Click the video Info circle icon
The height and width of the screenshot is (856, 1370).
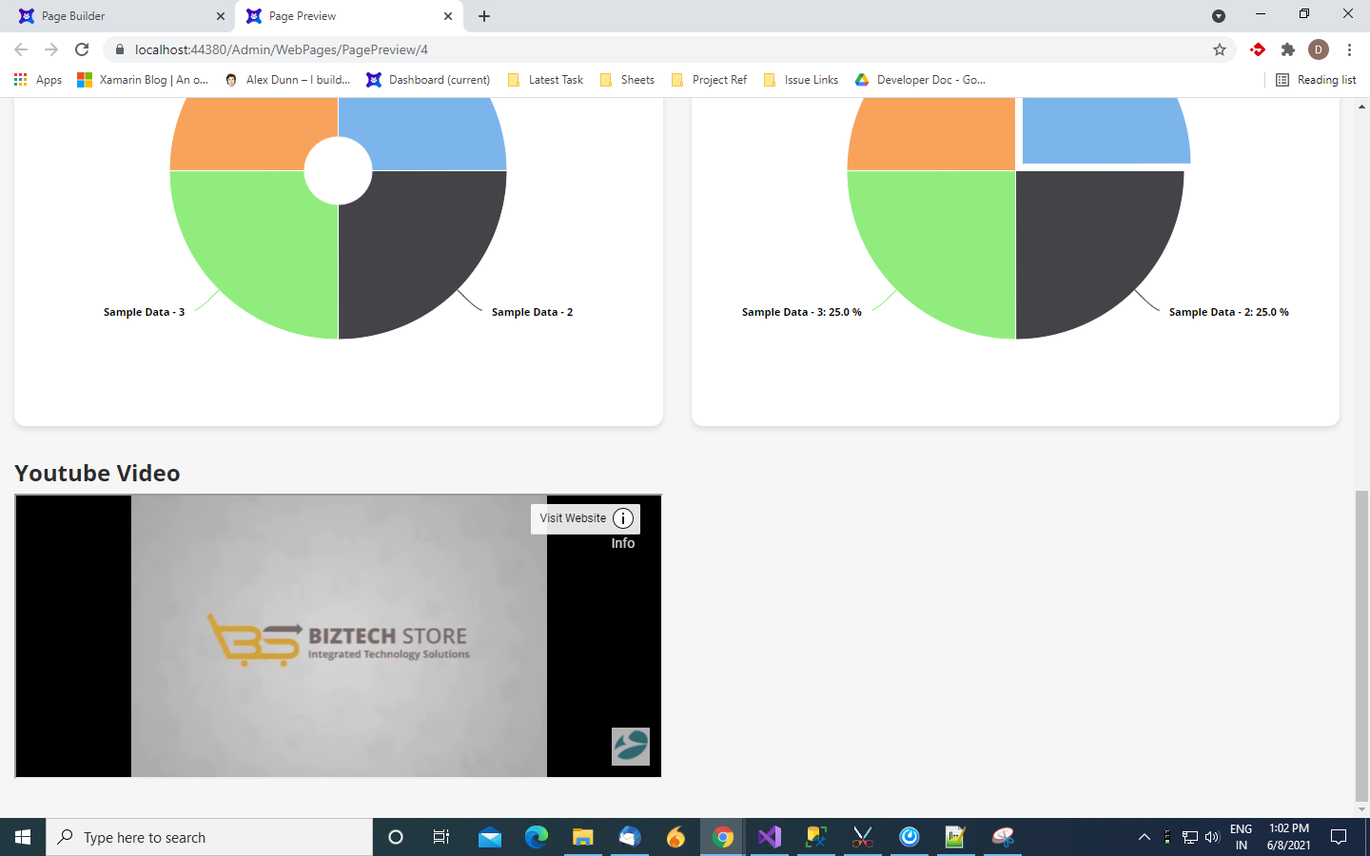point(623,518)
